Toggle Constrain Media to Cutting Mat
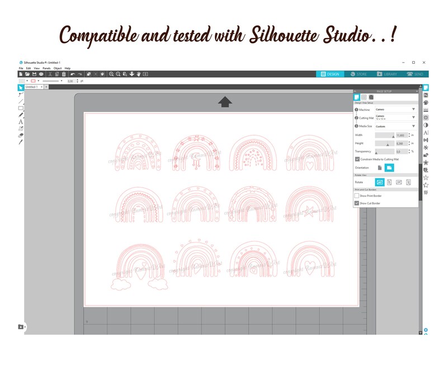 [x=357, y=160]
